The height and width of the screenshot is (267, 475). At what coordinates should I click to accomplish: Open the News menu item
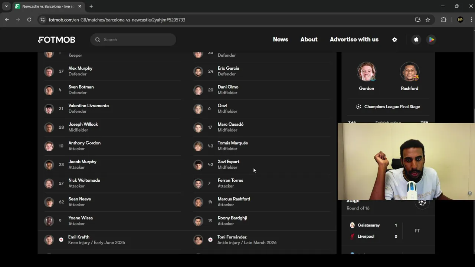tap(281, 39)
